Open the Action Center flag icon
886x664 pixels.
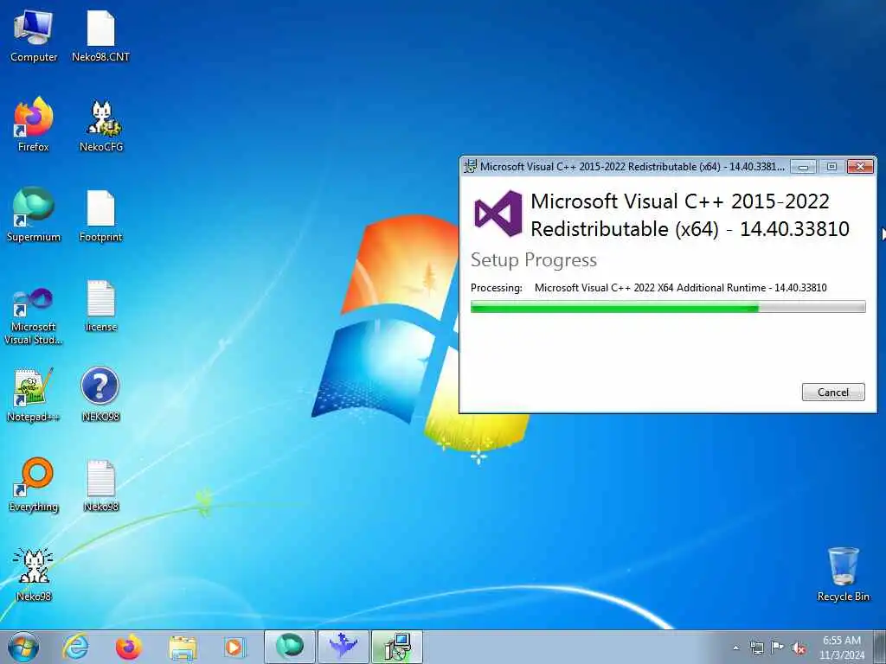(x=778, y=648)
